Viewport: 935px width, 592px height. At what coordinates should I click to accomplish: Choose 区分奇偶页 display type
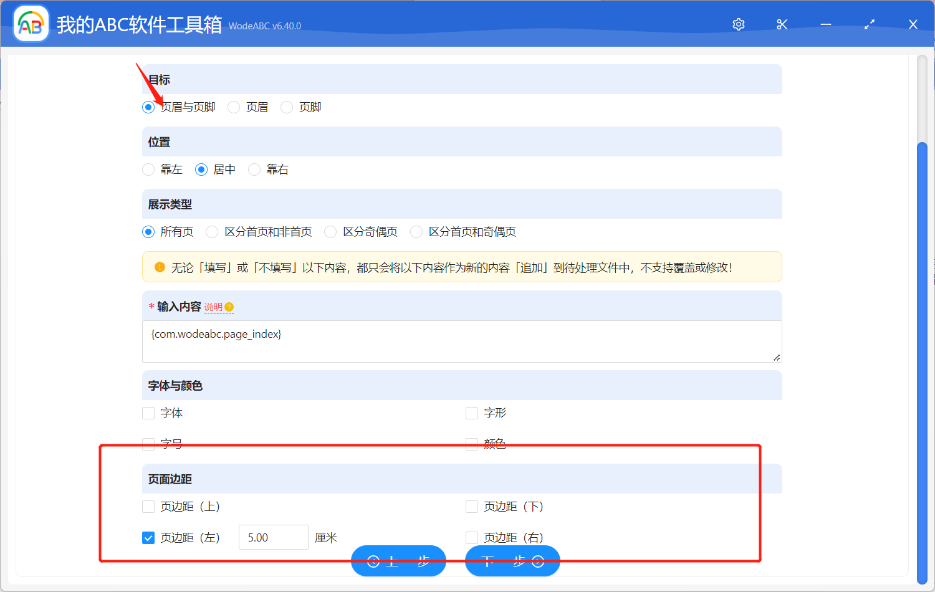[x=330, y=231]
